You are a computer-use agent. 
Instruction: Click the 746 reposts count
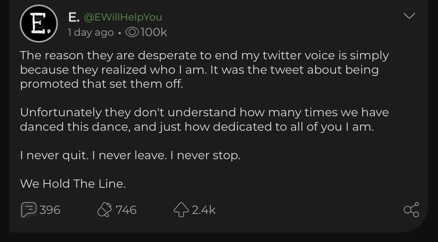point(127,209)
